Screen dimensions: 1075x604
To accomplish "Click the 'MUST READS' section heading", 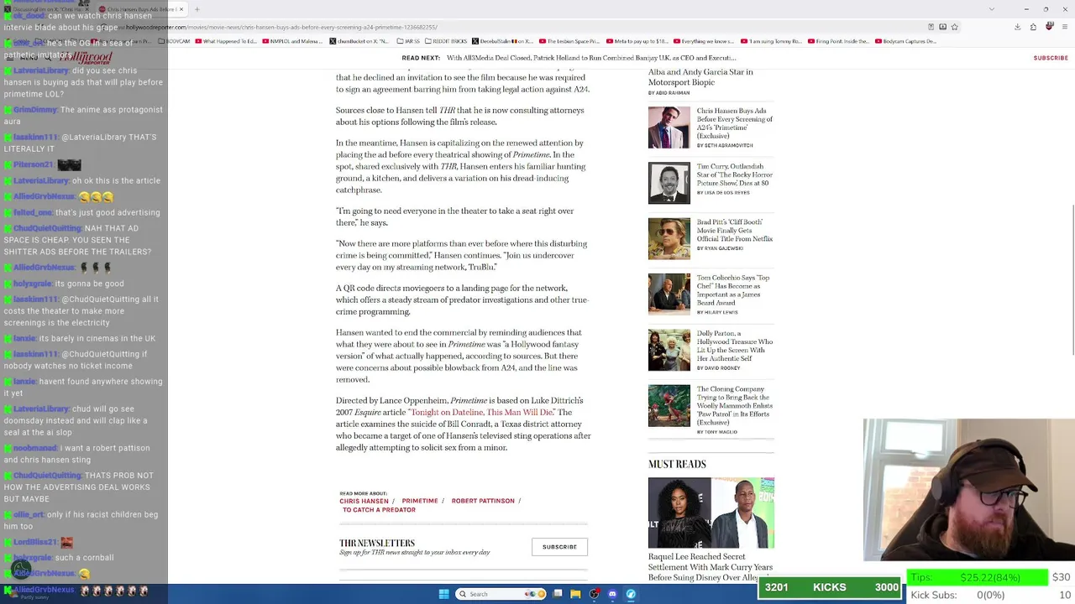I will tap(677, 464).
